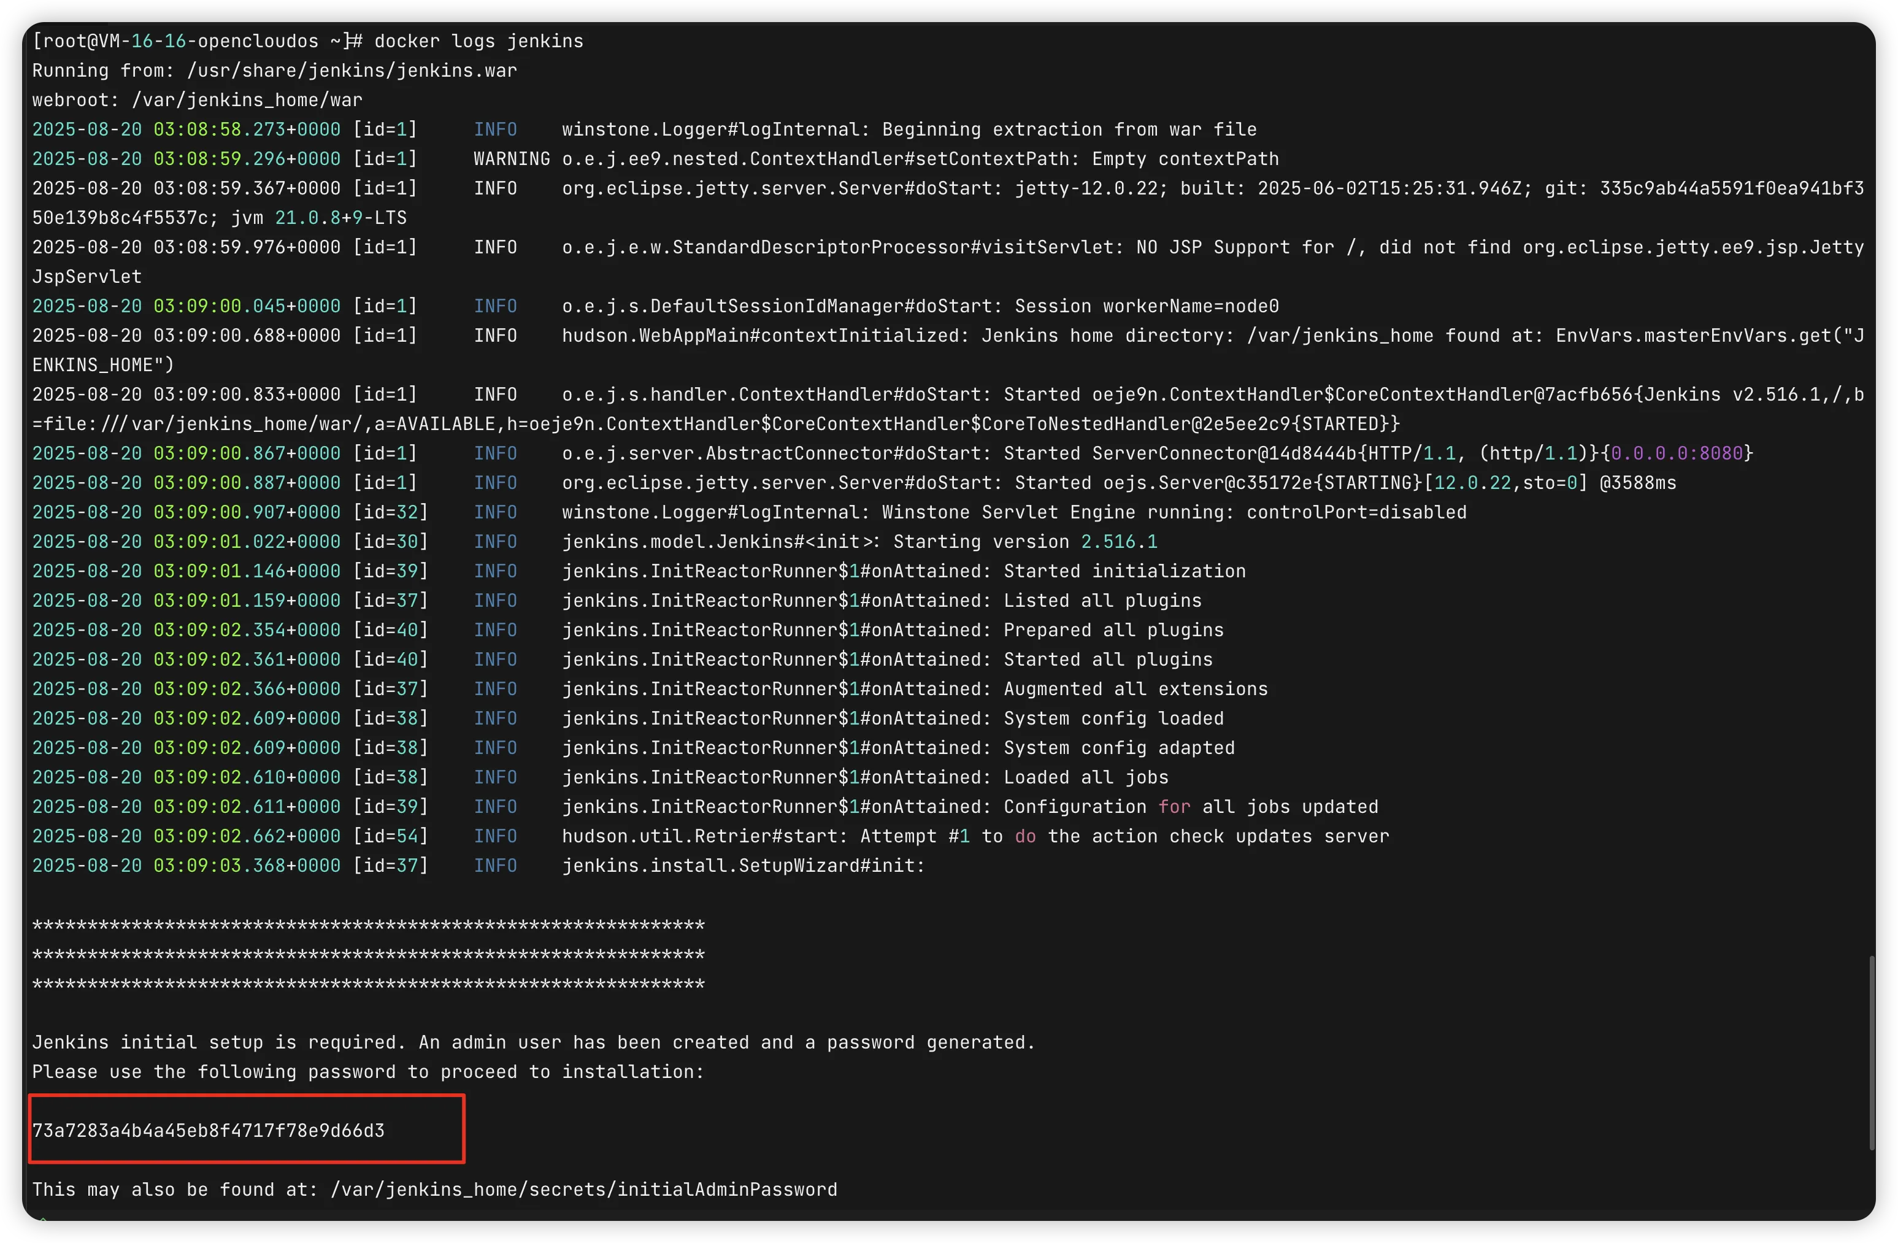The image size is (1898, 1243).
Task: Click 'Augmented all extensions' log message
Action: click(1135, 690)
